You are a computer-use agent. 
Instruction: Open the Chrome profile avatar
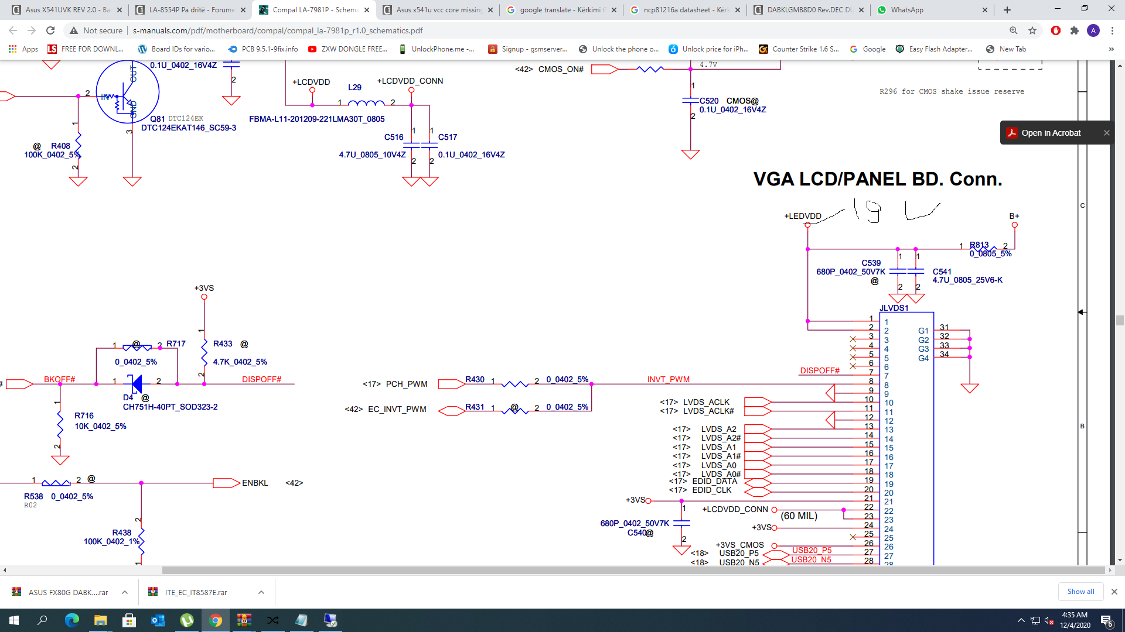click(x=1093, y=30)
